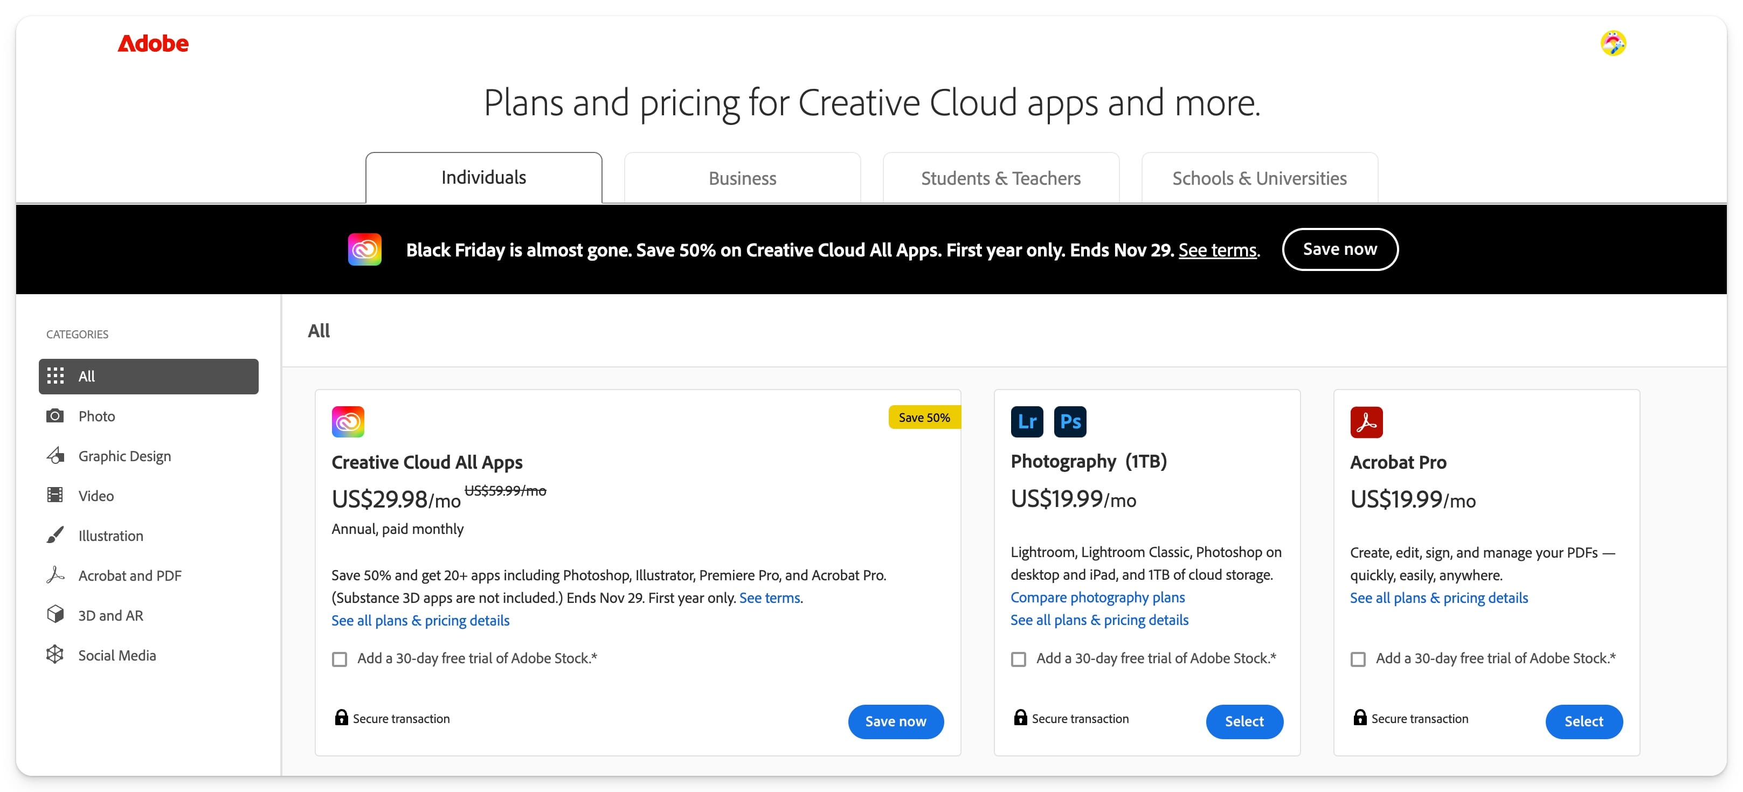Viewport: 1743px width, 792px height.
Task: Click the Creative Cloud All Apps title
Action: click(x=427, y=462)
